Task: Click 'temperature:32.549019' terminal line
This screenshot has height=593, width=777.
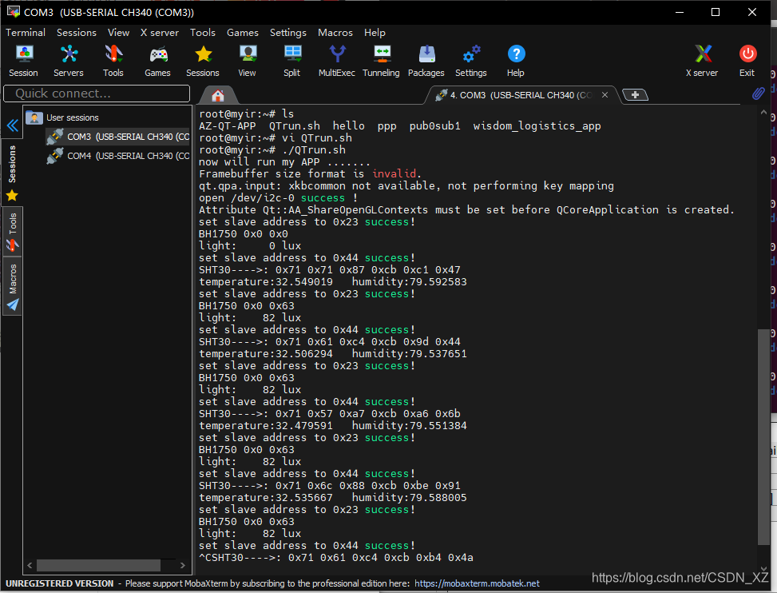Action: 266,282
